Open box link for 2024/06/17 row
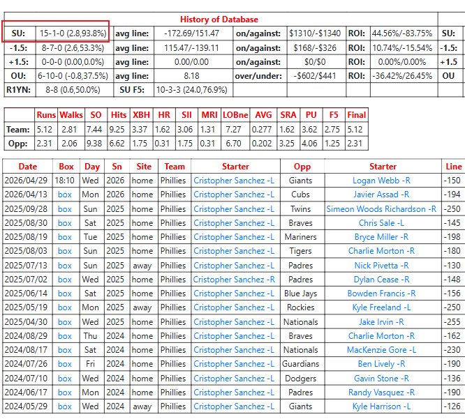The height and width of the screenshot is (419, 465). point(65,393)
